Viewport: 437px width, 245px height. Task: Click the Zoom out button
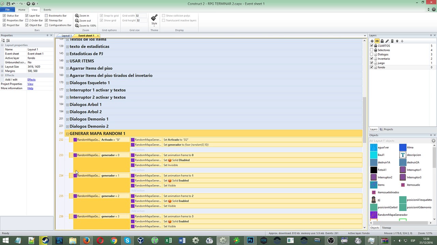[x=83, y=20]
